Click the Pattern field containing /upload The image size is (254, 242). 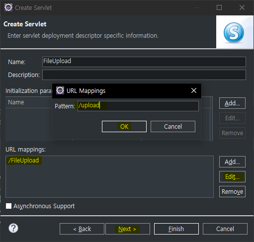138,106
